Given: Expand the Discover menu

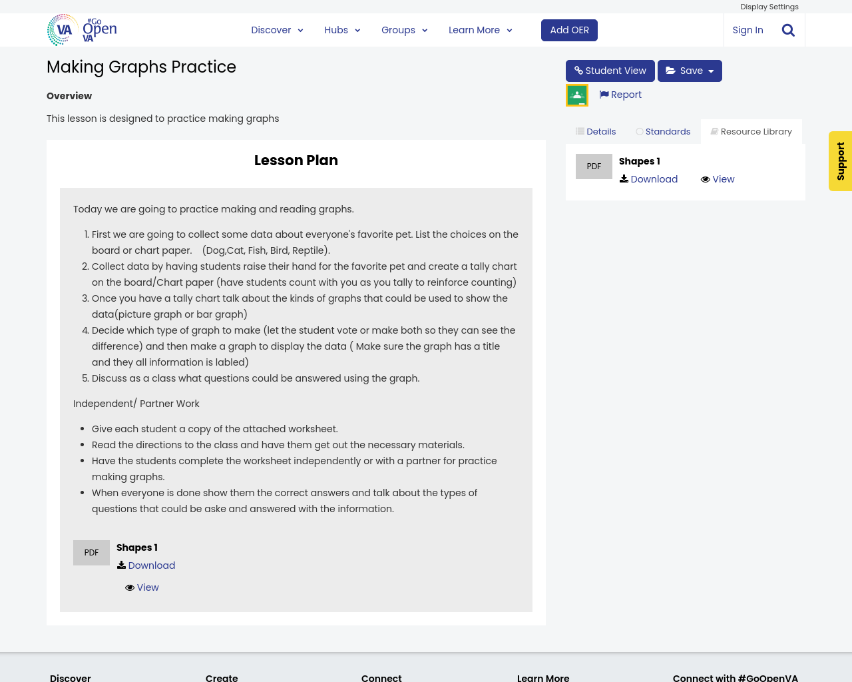Looking at the screenshot, I should click(x=277, y=30).
